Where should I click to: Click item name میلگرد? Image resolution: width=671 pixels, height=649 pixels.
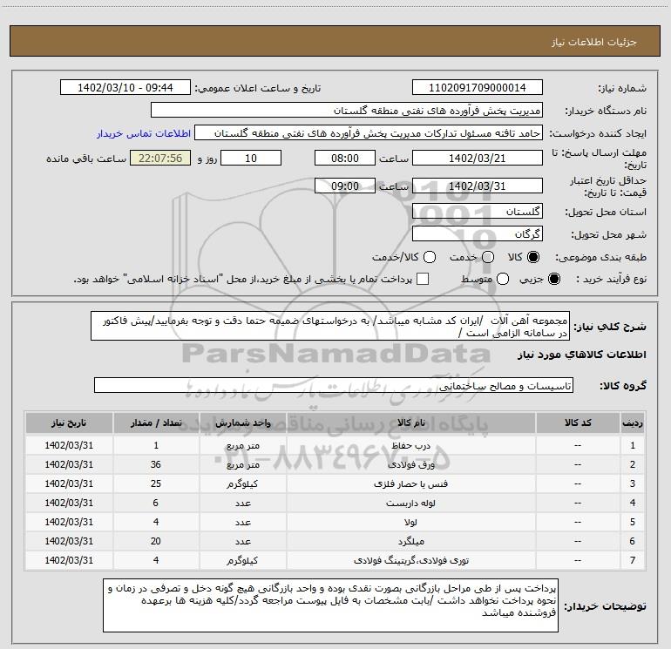coord(410,541)
